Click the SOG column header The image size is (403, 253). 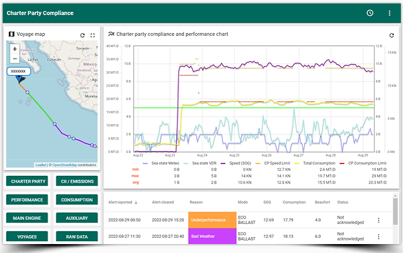pyautogui.click(x=267, y=202)
